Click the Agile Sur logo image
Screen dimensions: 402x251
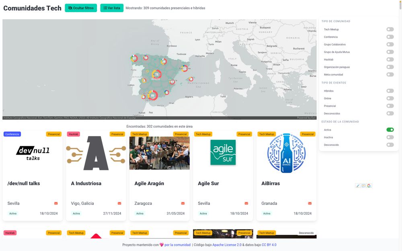tap(223, 152)
